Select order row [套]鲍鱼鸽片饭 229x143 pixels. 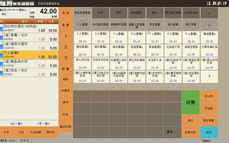coord(29,63)
